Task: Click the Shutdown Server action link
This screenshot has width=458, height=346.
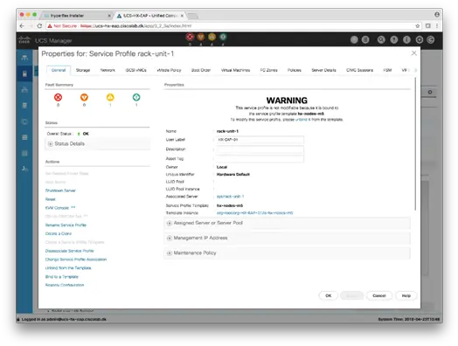Action: coord(60,190)
